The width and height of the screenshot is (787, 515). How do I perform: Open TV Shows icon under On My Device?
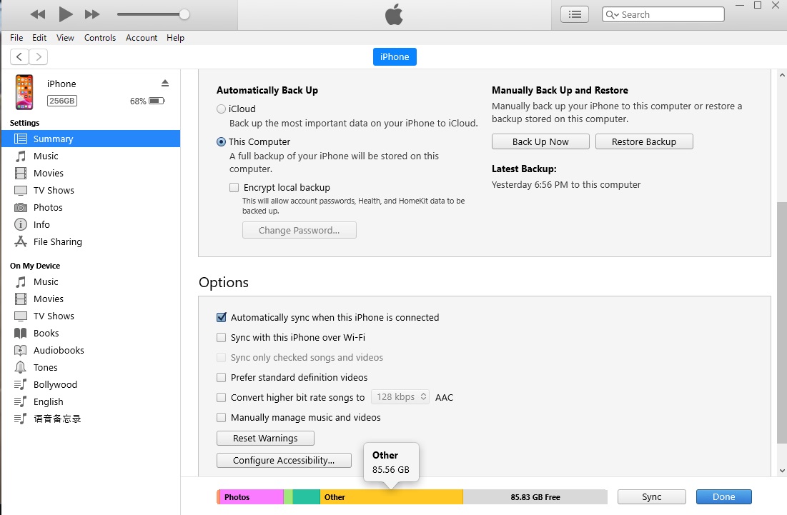point(21,316)
